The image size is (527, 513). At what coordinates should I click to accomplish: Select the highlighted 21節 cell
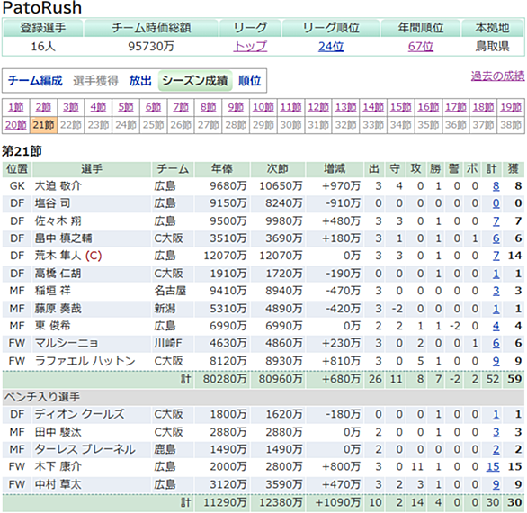(43, 125)
